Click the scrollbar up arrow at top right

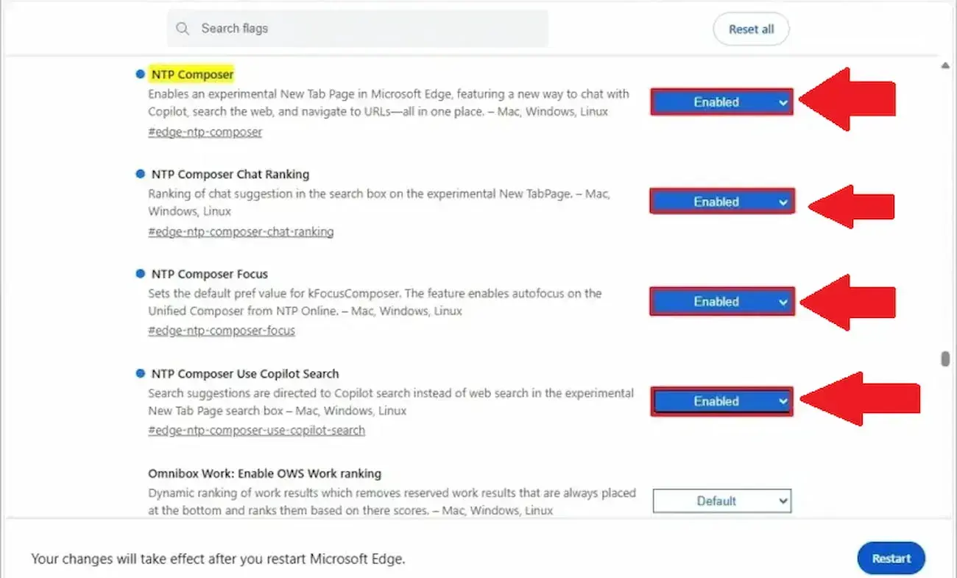coord(944,65)
